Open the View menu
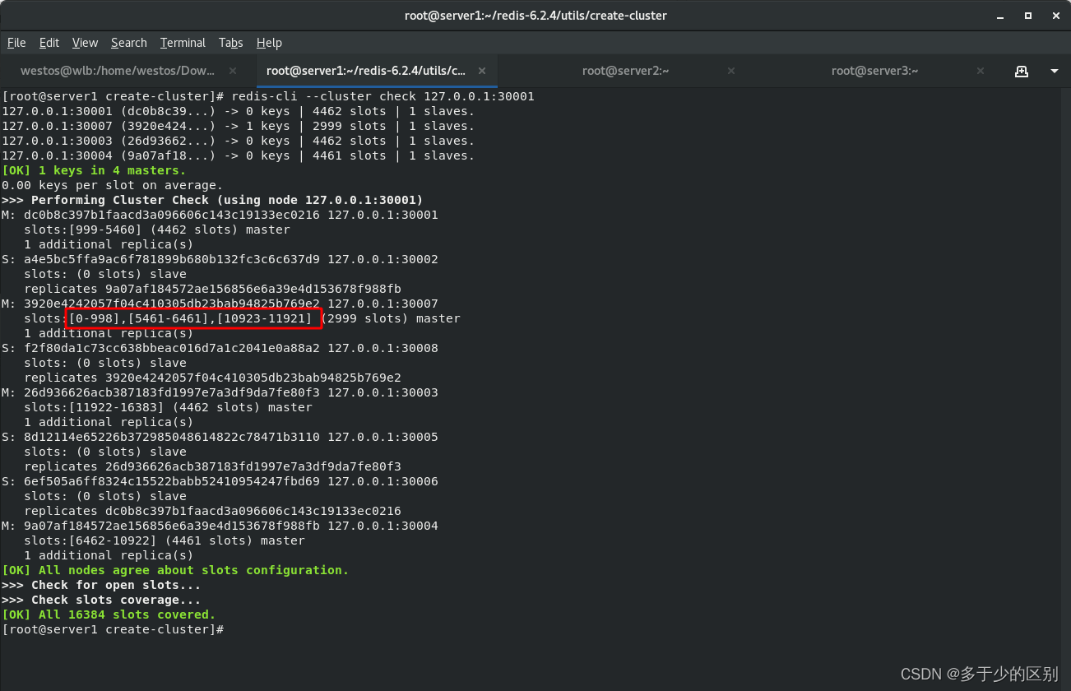Image resolution: width=1071 pixels, height=691 pixels. (x=85, y=43)
